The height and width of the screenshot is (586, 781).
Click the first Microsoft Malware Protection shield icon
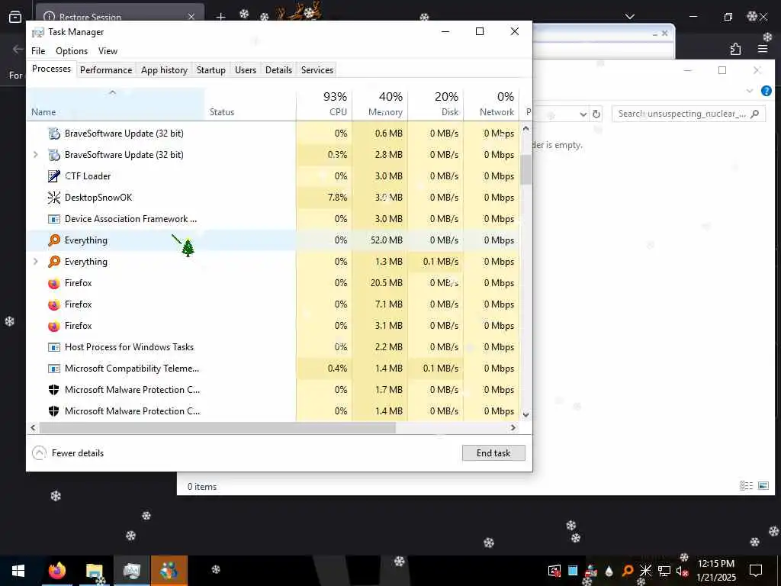click(54, 390)
